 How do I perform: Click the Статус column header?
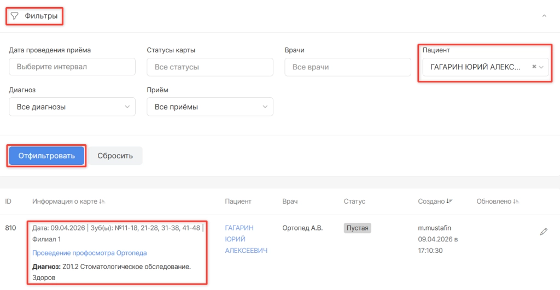pos(354,202)
